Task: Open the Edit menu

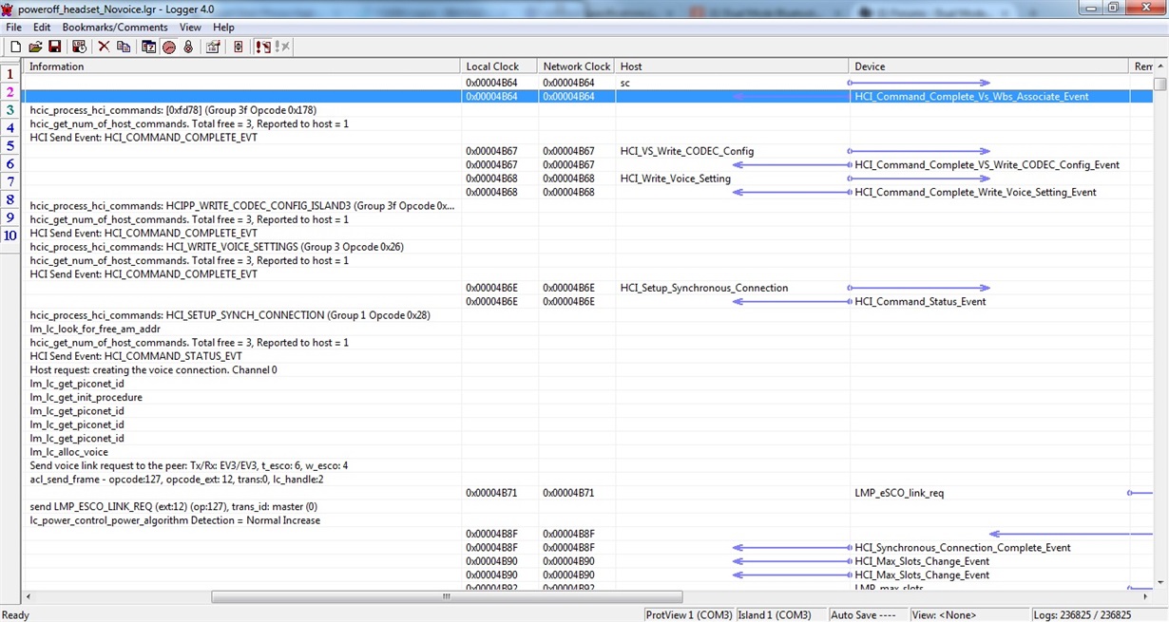Action: click(42, 28)
